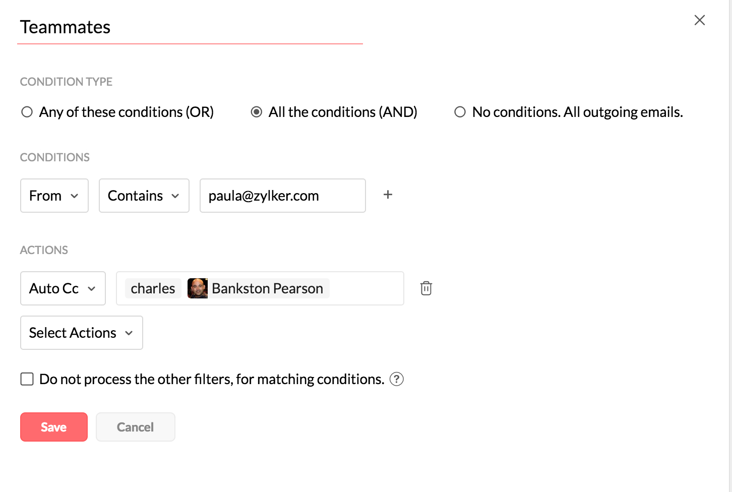Viewport: 732px width, 492px height.
Task: Select the Bankston Pearson recipient chip
Action: pyautogui.click(x=267, y=288)
